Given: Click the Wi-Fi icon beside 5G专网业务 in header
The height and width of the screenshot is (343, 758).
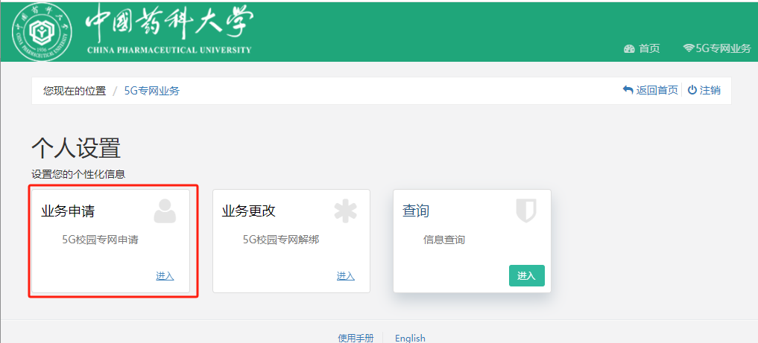Looking at the screenshot, I should click(x=689, y=48).
